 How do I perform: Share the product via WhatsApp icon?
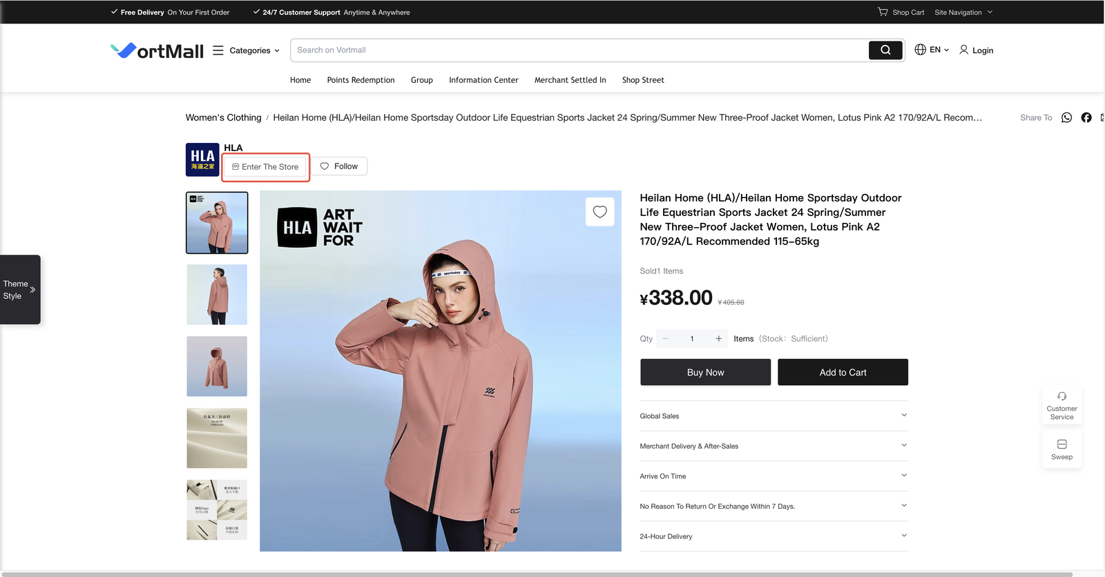pyautogui.click(x=1066, y=118)
